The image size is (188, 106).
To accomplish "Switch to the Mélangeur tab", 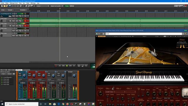I will pos(19,70).
